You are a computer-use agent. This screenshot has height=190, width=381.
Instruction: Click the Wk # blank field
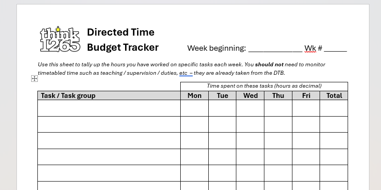pyautogui.click(x=335, y=49)
